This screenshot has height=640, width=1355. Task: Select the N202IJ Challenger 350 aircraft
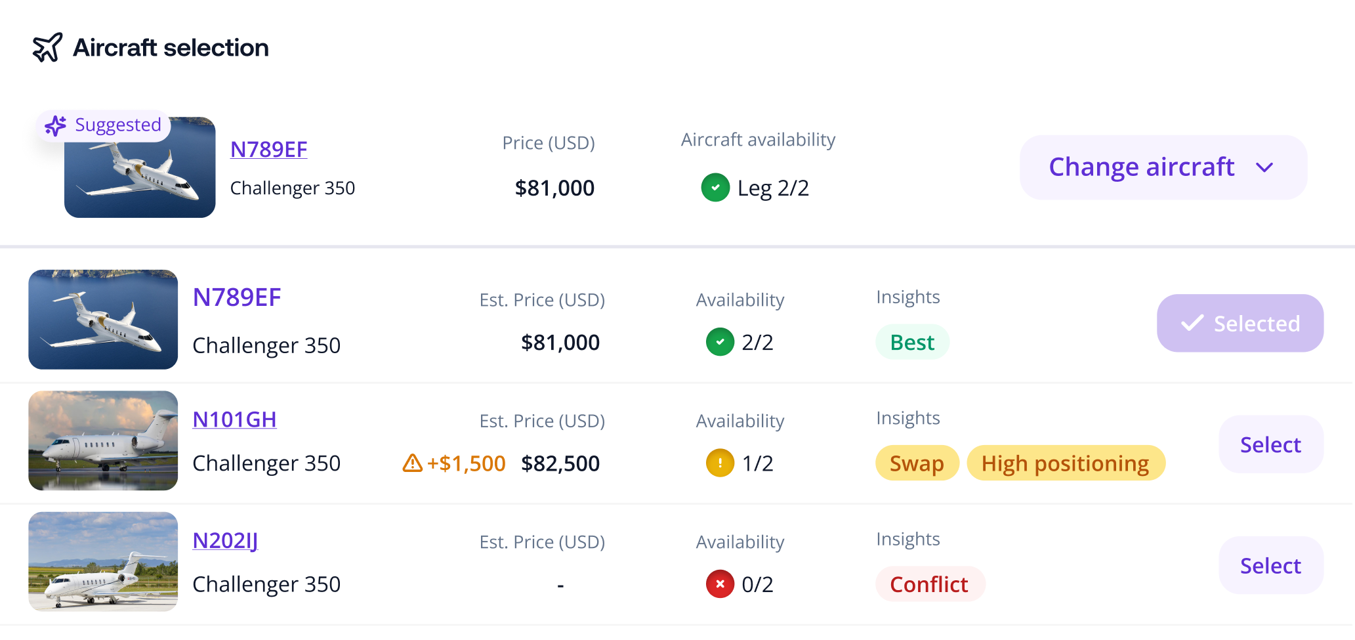click(x=1271, y=565)
